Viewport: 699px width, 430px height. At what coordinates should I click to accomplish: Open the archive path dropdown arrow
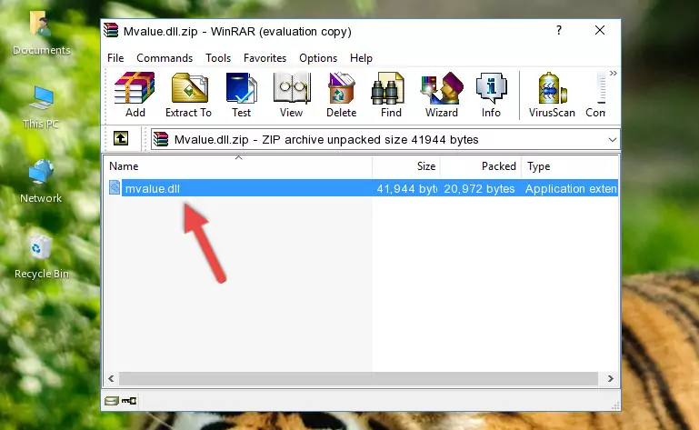pyautogui.click(x=613, y=140)
